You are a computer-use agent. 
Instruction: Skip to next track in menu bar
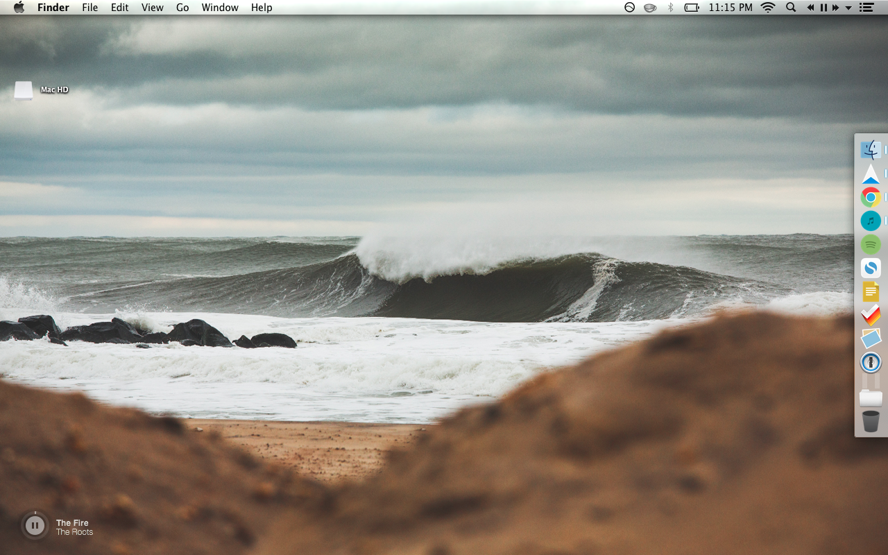click(x=836, y=8)
